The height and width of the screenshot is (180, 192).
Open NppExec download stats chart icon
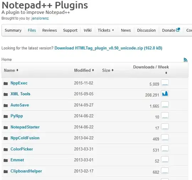165,83
